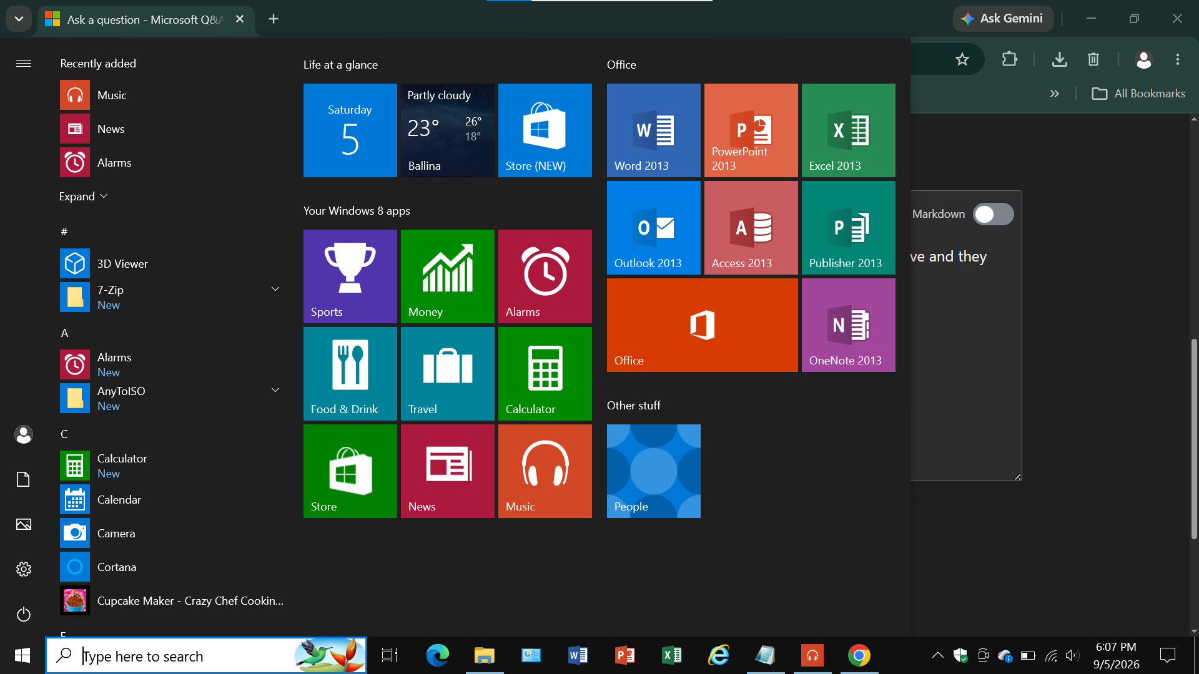Open the green Calculator tile

(x=545, y=374)
